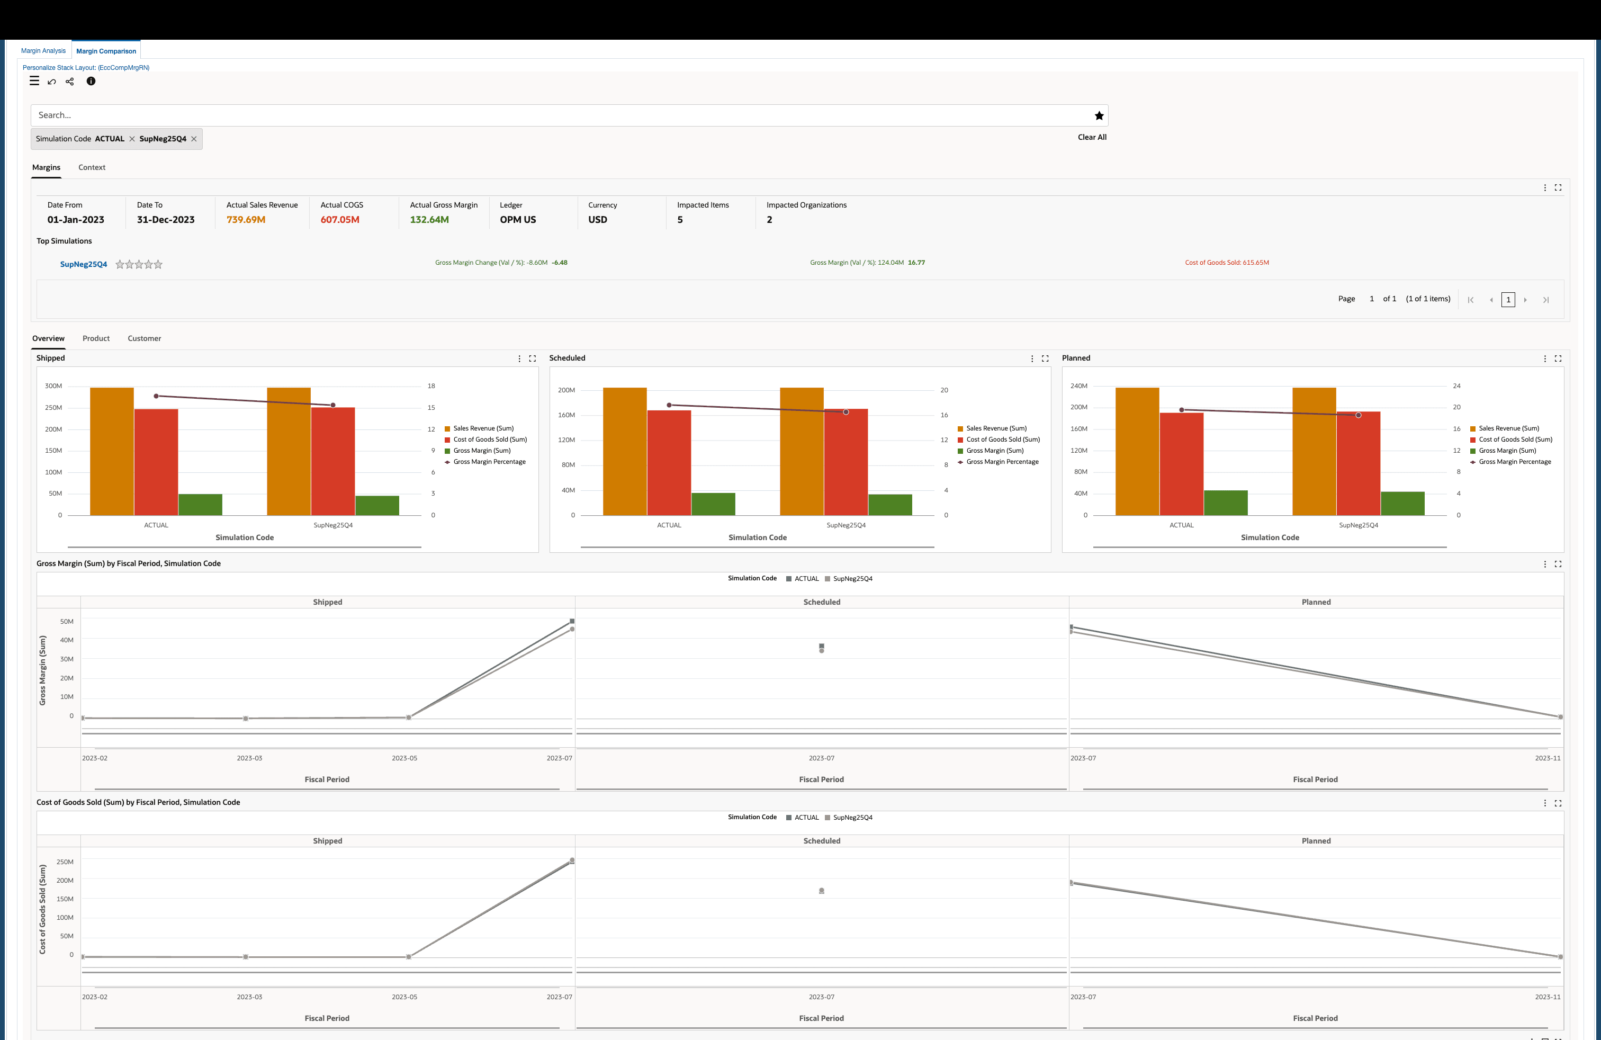This screenshot has height=1040, width=1601.
Task: Click the share icon in toolbar
Action: click(x=70, y=82)
